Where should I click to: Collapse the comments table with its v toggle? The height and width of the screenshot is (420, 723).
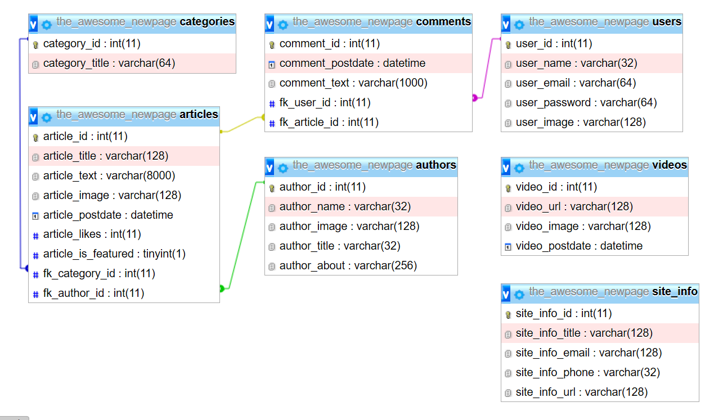click(270, 24)
